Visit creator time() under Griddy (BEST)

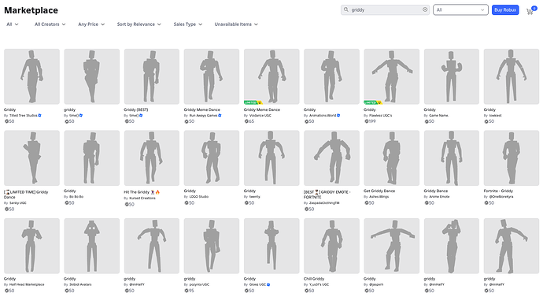134,115
